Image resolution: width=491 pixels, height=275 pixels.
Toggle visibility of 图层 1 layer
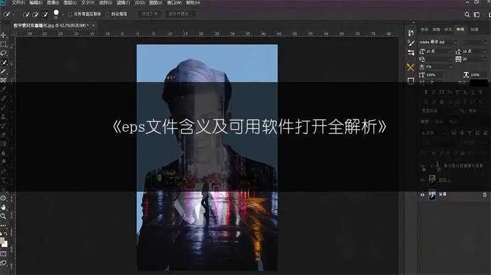click(422, 180)
